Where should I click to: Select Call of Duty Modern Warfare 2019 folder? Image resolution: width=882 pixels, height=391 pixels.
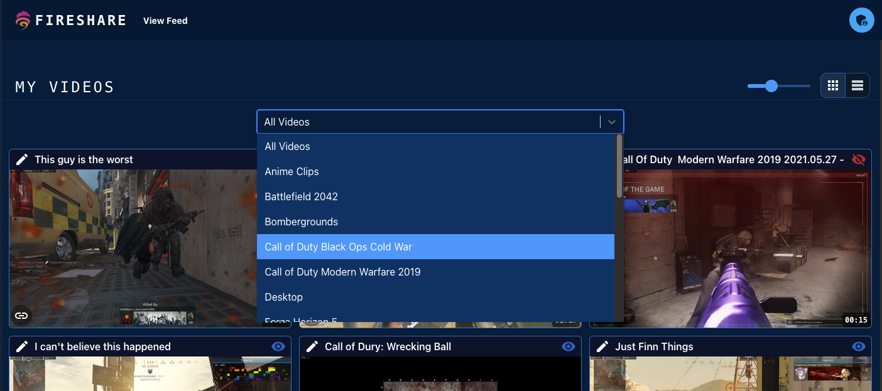435,272
